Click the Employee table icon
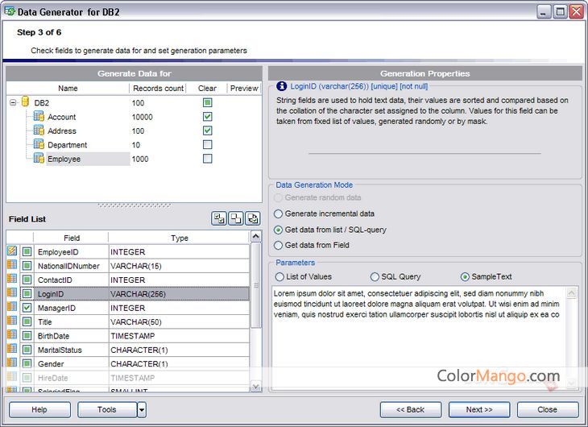Screen dimensions: 588x427 pyautogui.click(x=39, y=158)
